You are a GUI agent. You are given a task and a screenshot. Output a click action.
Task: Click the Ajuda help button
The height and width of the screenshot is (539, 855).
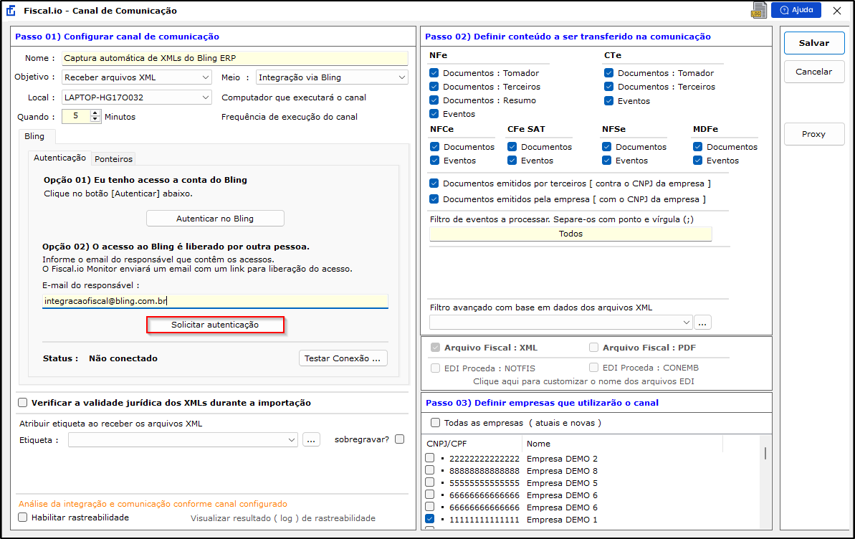click(796, 10)
